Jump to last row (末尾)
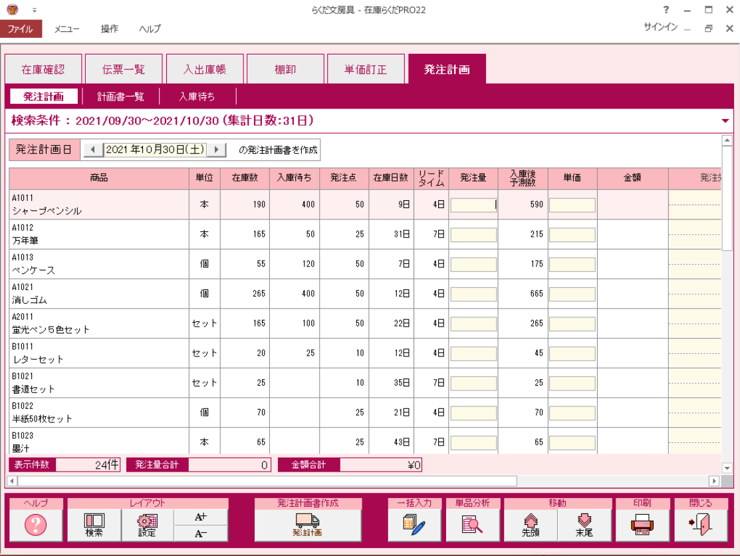The image size is (740, 556). click(584, 525)
